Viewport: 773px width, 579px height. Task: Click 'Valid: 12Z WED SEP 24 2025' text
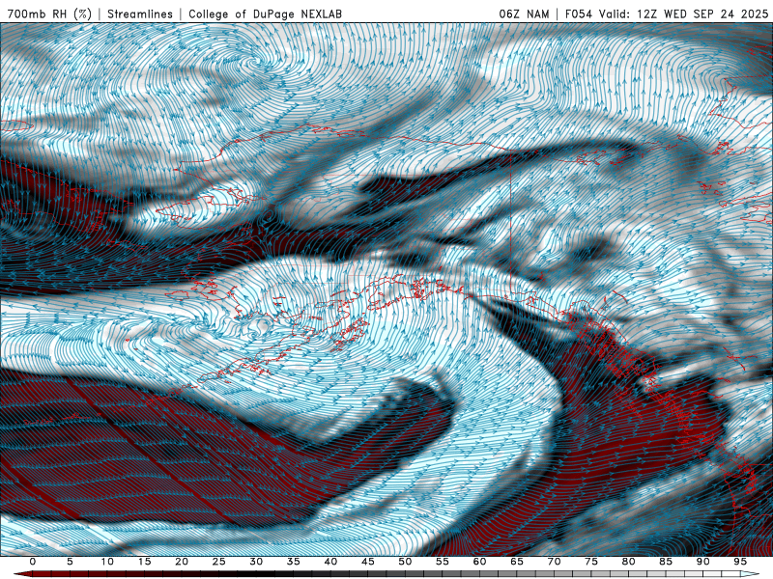pyautogui.click(x=683, y=14)
